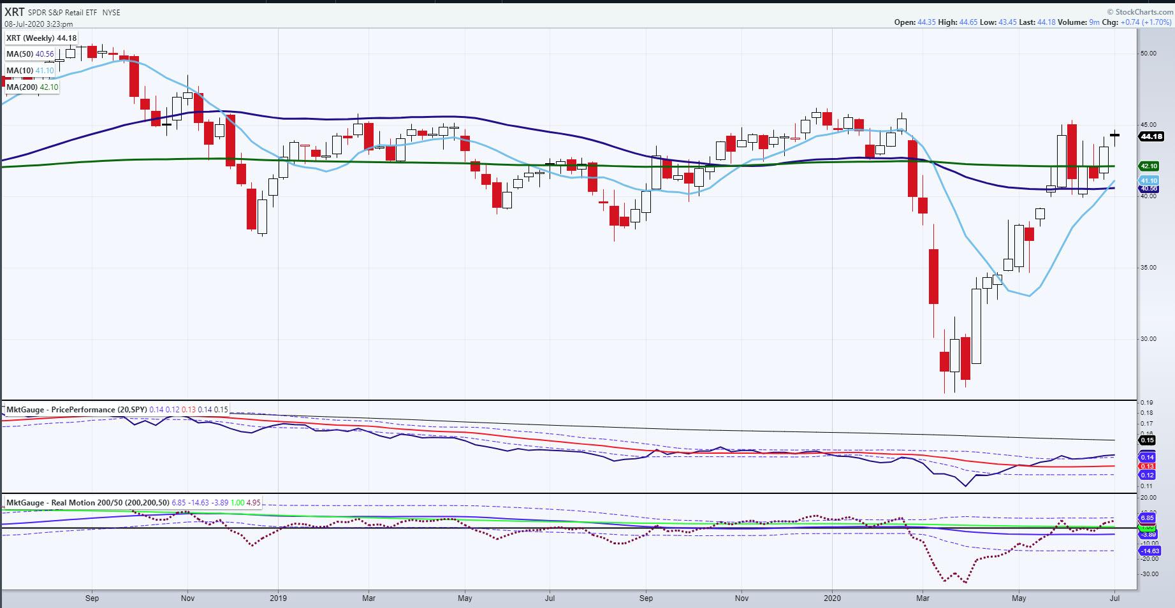Click the black 0.15 PricePerformance axis tag
Image resolution: width=1175 pixels, height=608 pixels.
coord(1148,440)
